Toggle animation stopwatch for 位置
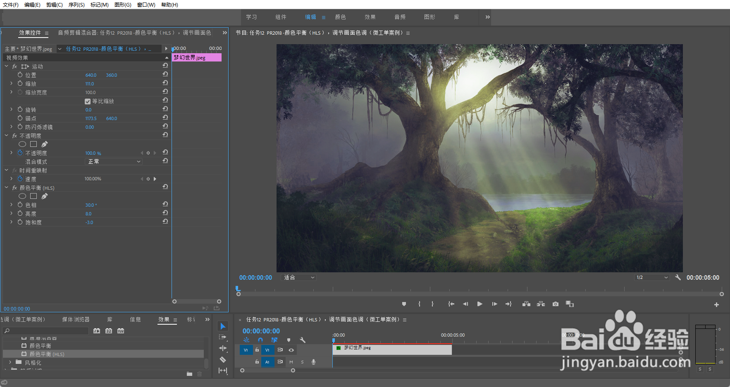Viewport: 730px width, 387px height. [x=20, y=75]
